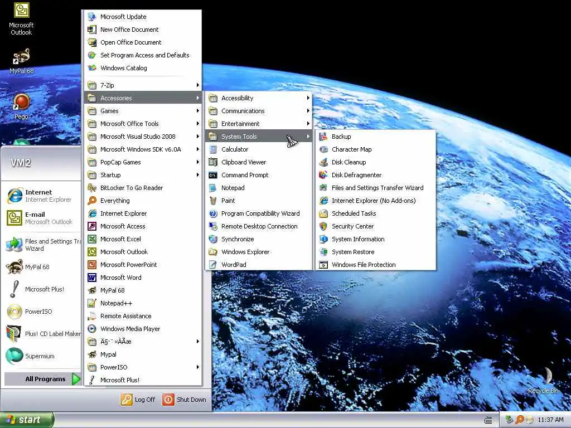Open Program Compatibility Wizard
Screen dimensions: 571x428
tap(259, 213)
